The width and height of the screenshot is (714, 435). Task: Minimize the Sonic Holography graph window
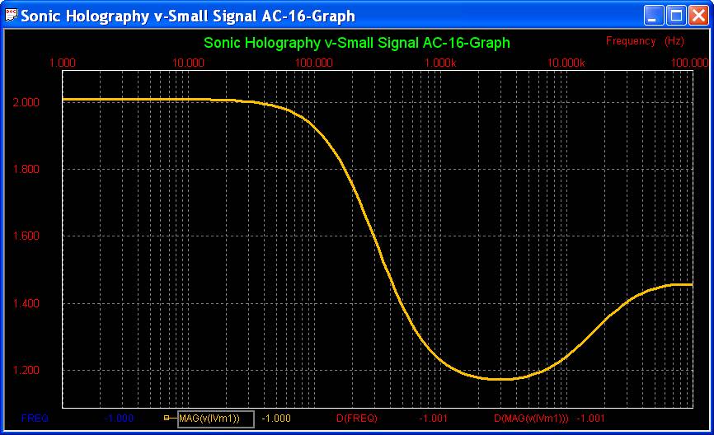pos(654,16)
